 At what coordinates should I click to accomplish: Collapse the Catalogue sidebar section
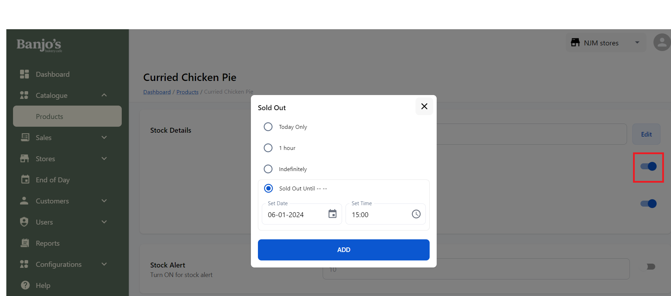click(104, 95)
